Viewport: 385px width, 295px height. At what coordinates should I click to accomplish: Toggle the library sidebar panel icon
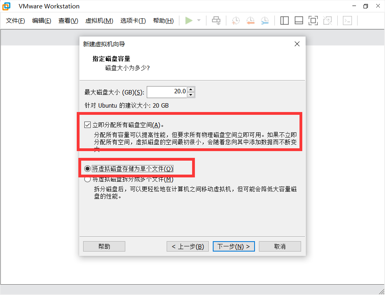[x=284, y=20]
